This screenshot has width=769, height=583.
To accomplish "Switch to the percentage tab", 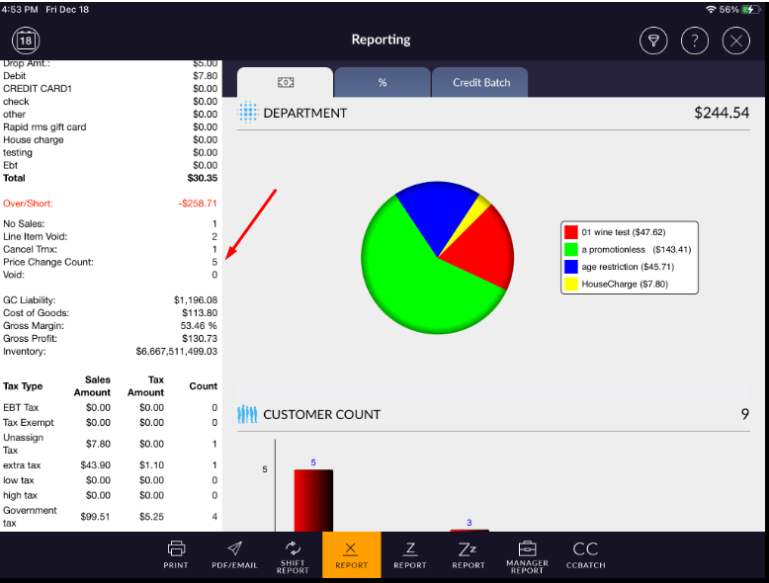I will 382,83.
